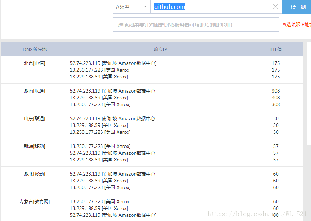Viewport: 311px width, 221px height.
Task: Click 13.250.177.223 in the 内蒙古[教育网] row
Action: pyautogui.click(x=86, y=201)
